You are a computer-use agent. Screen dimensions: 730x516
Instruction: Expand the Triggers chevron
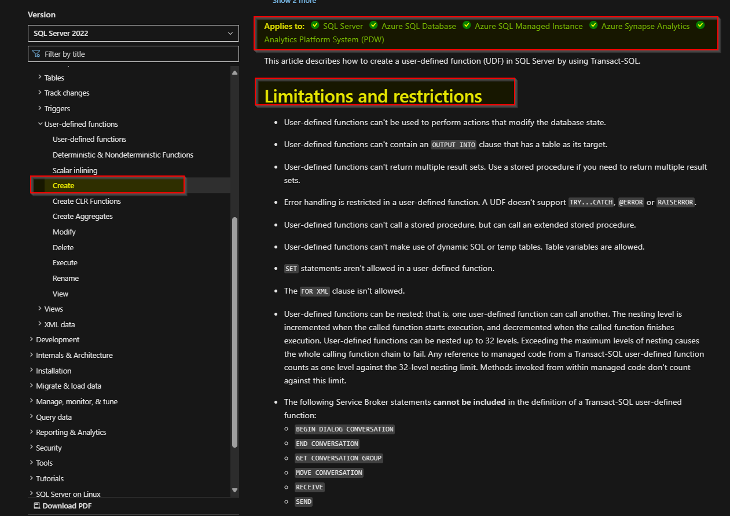coord(40,108)
